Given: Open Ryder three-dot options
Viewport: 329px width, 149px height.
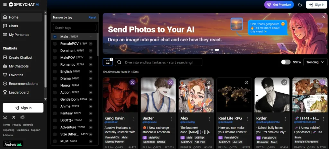Looking at the screenshot, I should click(285, 119).
